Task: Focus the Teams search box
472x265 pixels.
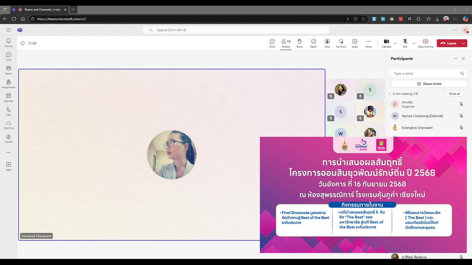Action: 236,30
